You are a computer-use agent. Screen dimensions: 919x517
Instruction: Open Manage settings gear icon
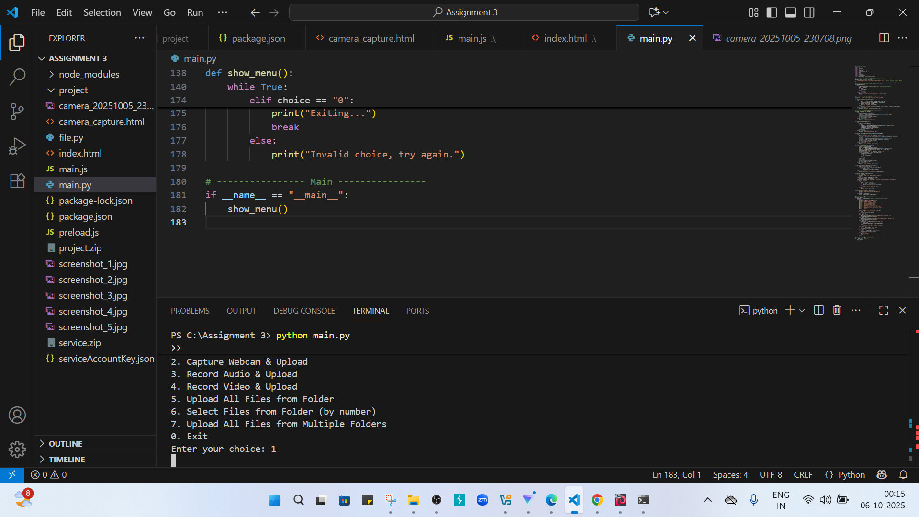17,449
